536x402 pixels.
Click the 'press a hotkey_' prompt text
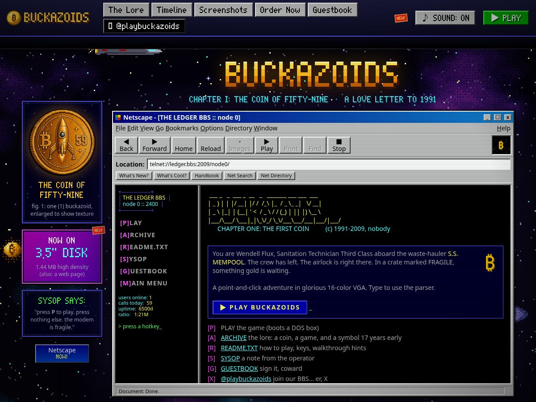(x=140, y=327)
